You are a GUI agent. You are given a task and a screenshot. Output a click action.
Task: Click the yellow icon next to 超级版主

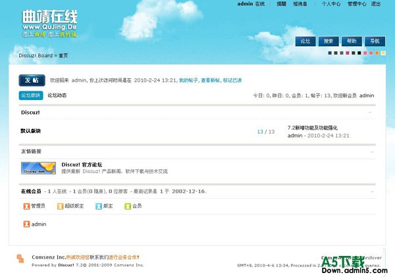[60, 206]
